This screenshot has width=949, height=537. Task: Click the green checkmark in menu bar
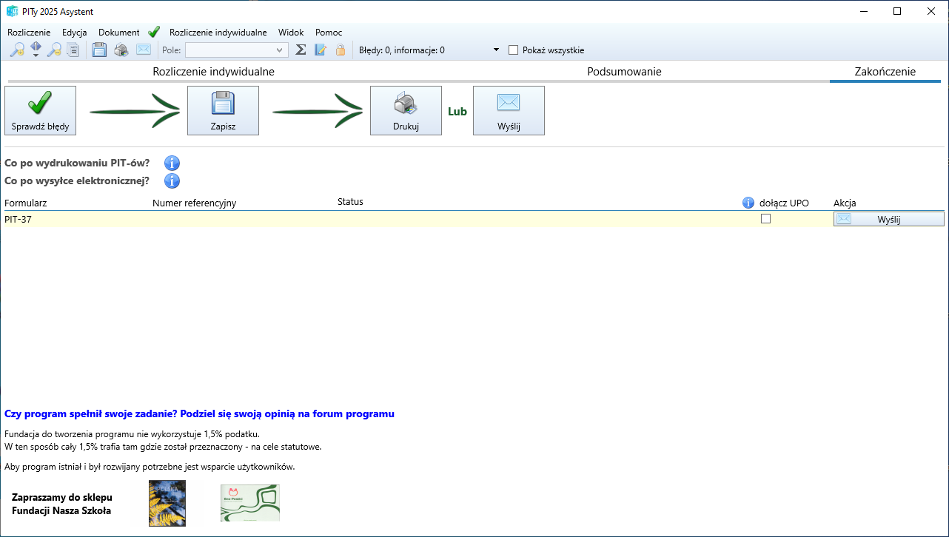click(x=154, y=33)
